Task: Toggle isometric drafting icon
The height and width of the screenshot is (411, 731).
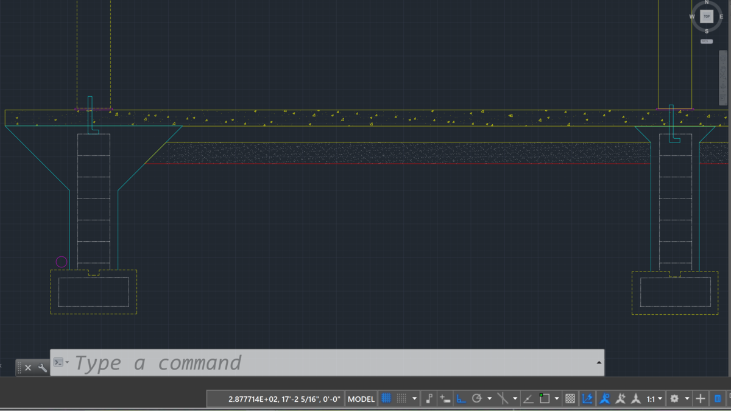Action: [503, 399]
